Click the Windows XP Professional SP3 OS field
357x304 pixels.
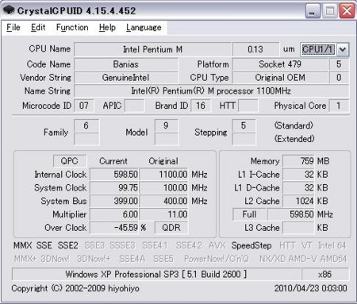coord(156,275)
